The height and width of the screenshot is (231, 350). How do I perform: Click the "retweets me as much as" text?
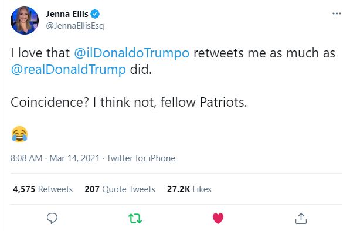264,53
